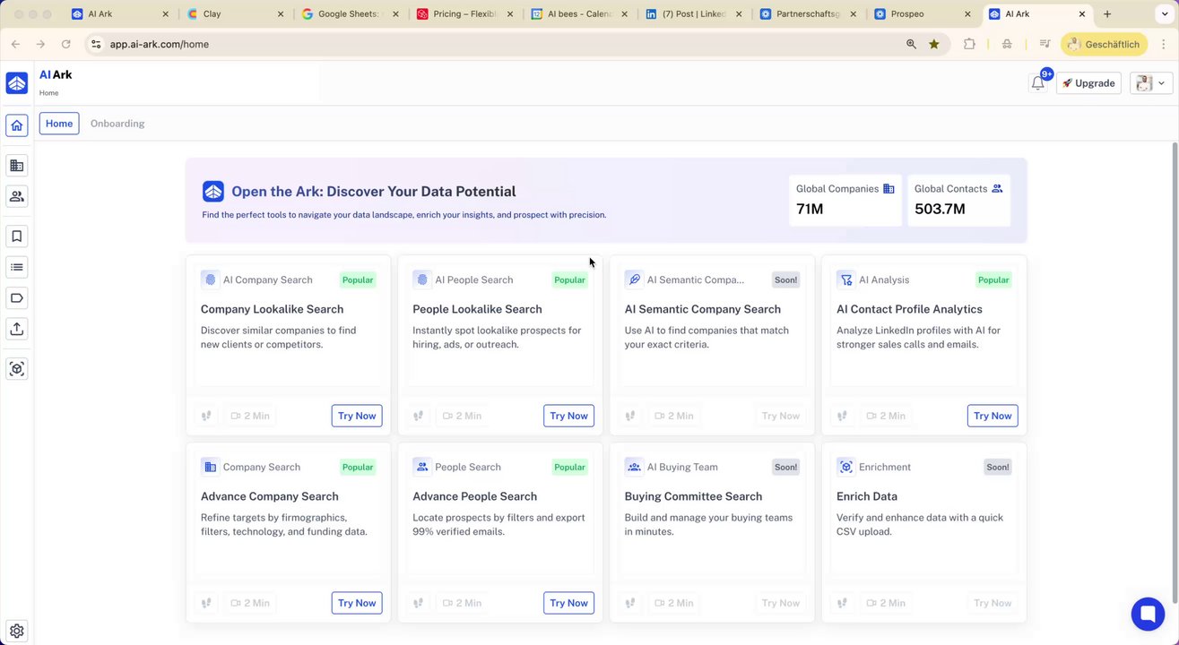Open the Global Contacts stat card
The width and height of the screenshot is (1179, 645).
pyautogui.click(x=958, y=200)
